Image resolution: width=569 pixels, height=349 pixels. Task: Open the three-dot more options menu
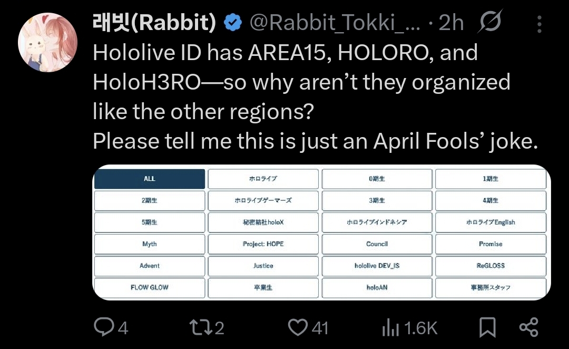(x=539, y=24)
